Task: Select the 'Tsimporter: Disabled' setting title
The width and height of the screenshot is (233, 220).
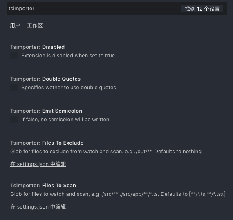Action: [x=38, y=47]
